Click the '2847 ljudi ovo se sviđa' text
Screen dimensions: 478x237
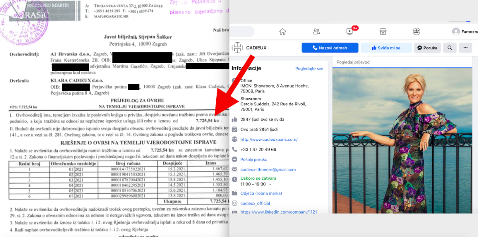[x=263, y=119]
